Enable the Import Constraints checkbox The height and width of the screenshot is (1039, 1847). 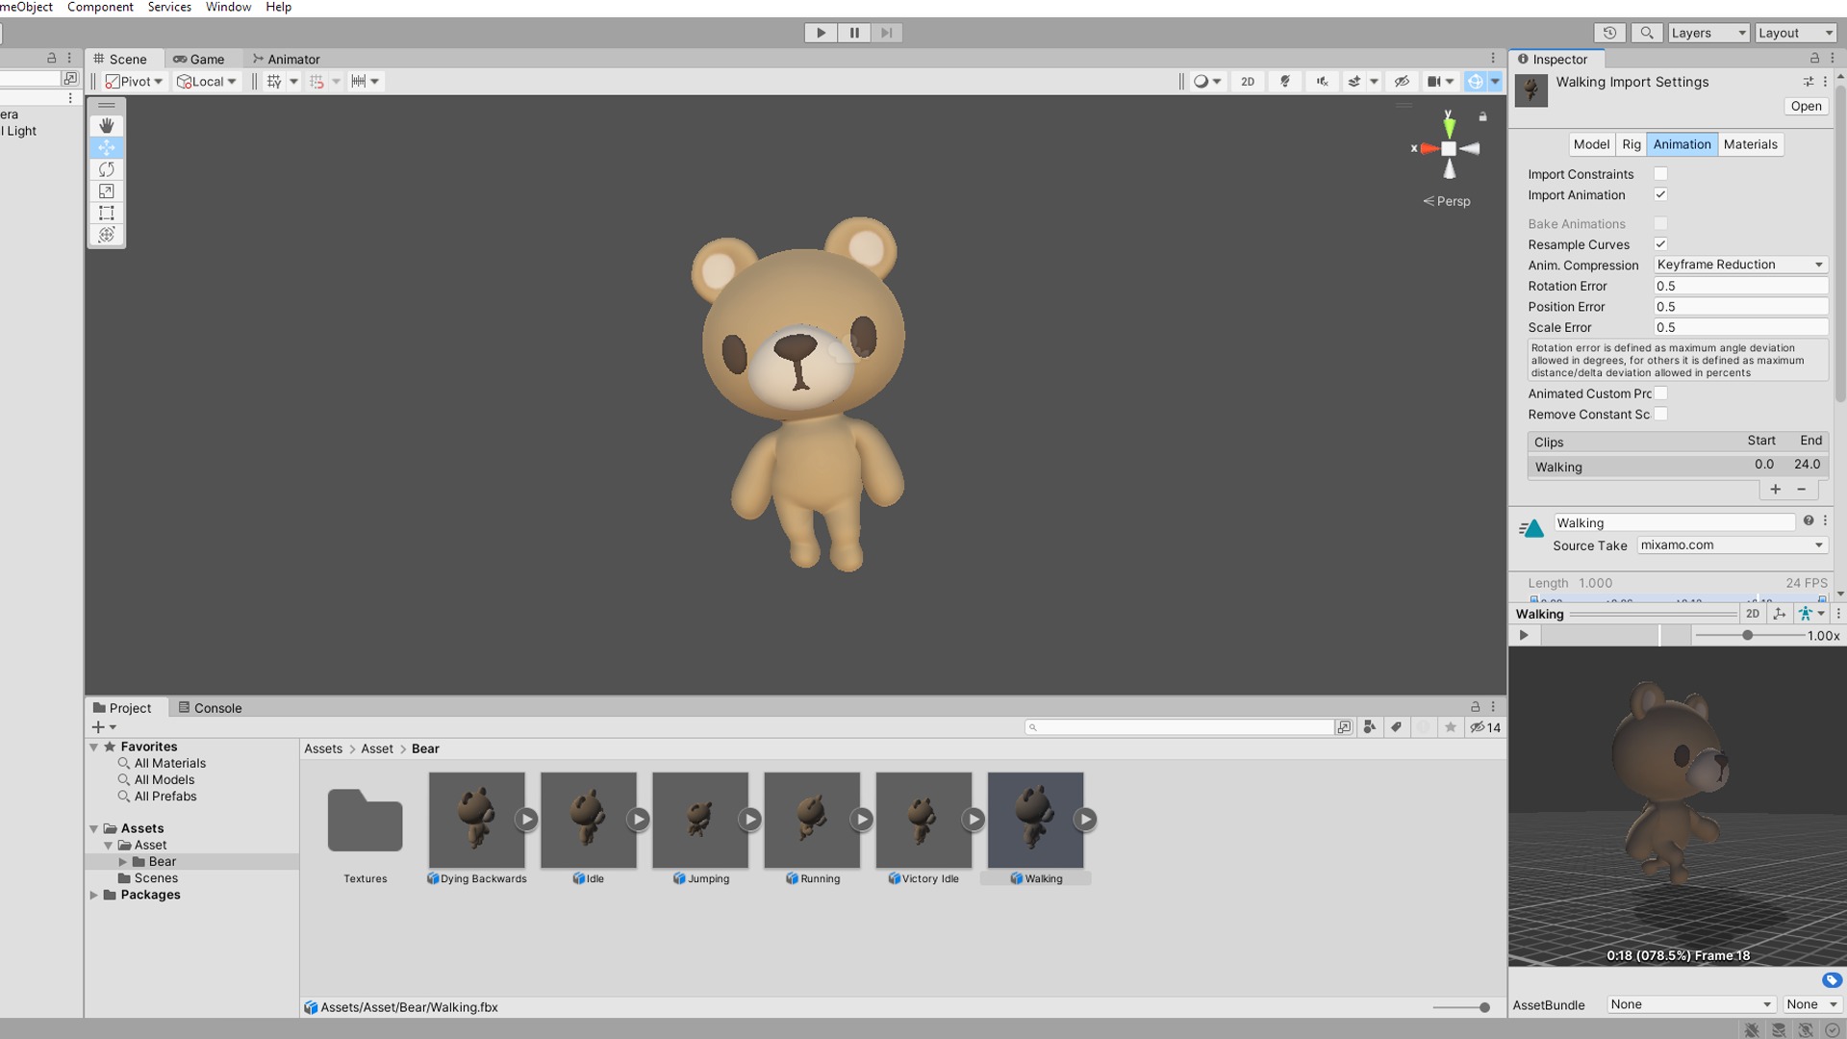[1660, 174]
